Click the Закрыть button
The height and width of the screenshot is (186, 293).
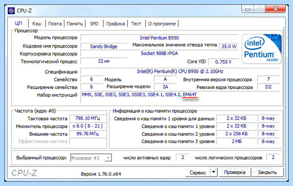pyautogui.click(x=267, y=172)
